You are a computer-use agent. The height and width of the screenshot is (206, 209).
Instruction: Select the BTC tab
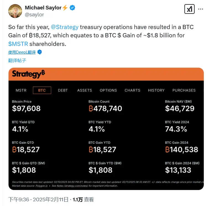point(42,90)
